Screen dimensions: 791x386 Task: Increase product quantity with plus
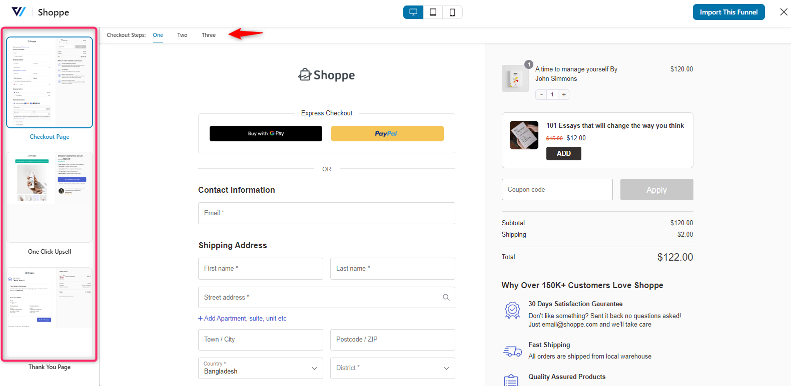[564, 94]
